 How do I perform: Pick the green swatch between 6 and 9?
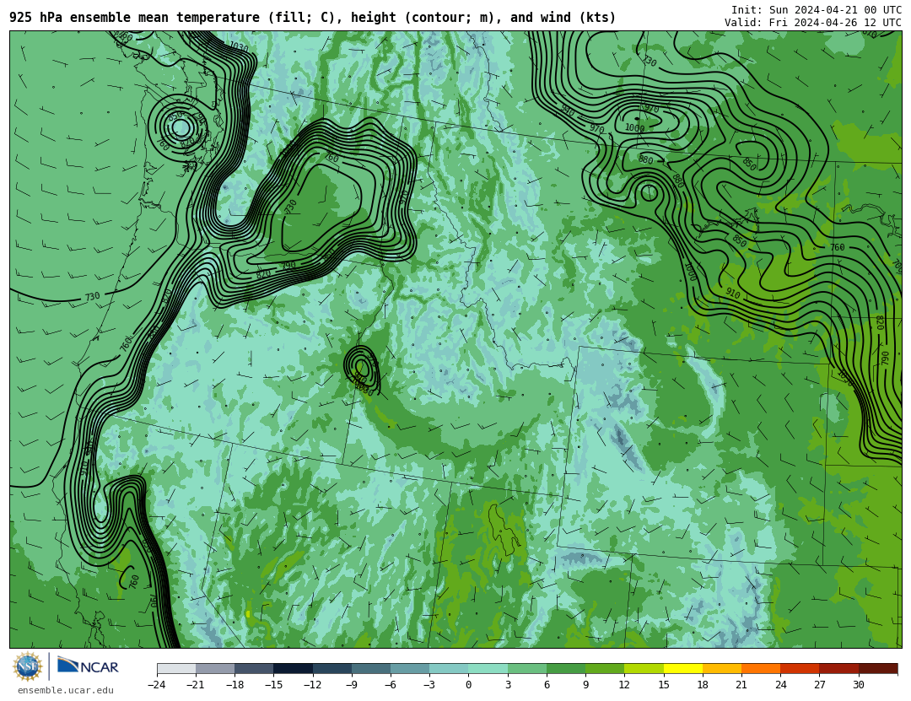point(566,668)
